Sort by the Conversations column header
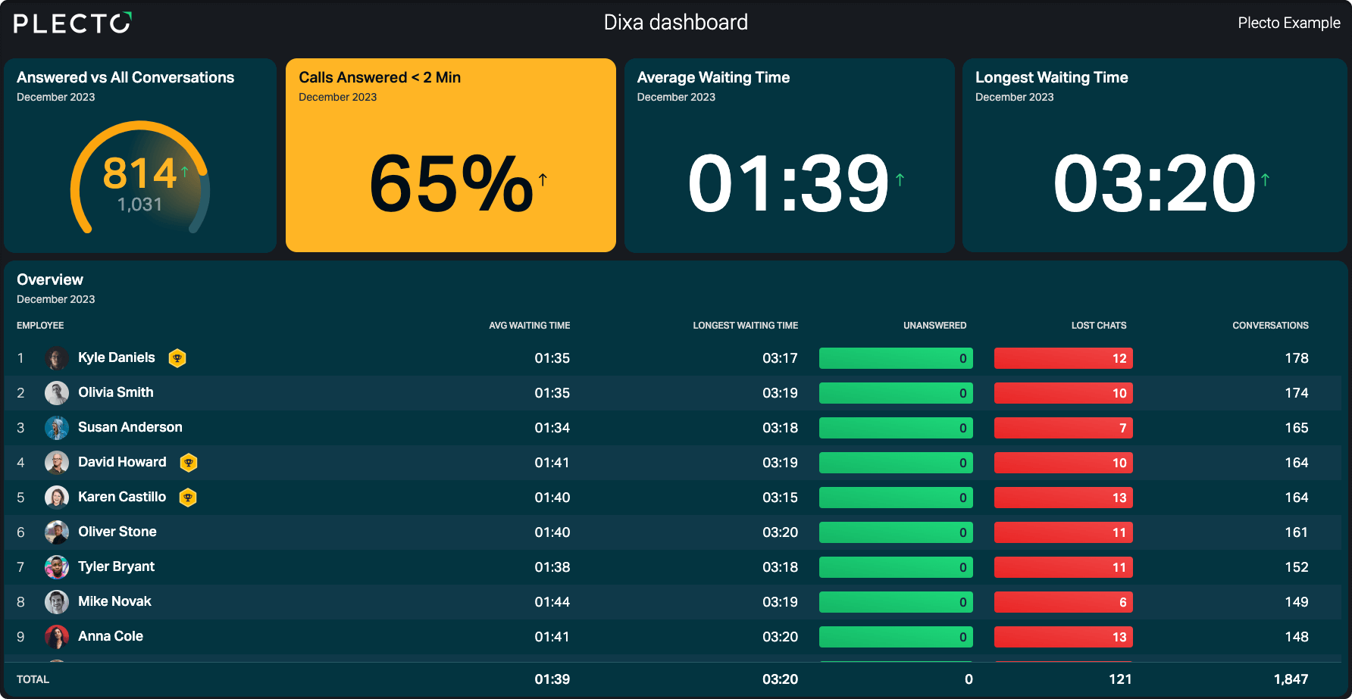 point(1270,326)
